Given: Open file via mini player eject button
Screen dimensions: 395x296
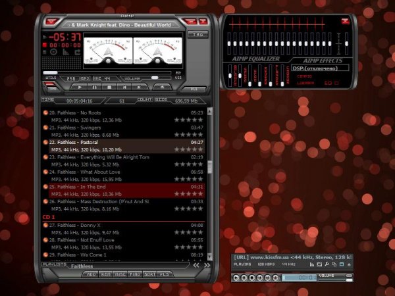Looking at the screenshot, I should pyautogui.click(x=275, y=278).
